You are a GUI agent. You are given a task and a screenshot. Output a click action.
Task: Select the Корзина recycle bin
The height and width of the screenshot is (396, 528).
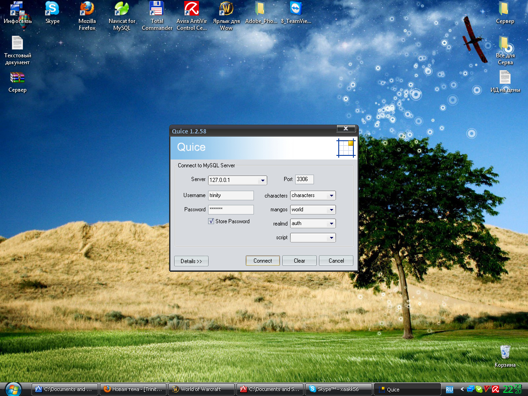(x=505, y=356)
